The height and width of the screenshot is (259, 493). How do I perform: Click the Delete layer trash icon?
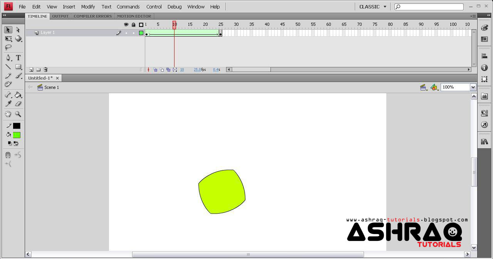(x=45, y=70)
